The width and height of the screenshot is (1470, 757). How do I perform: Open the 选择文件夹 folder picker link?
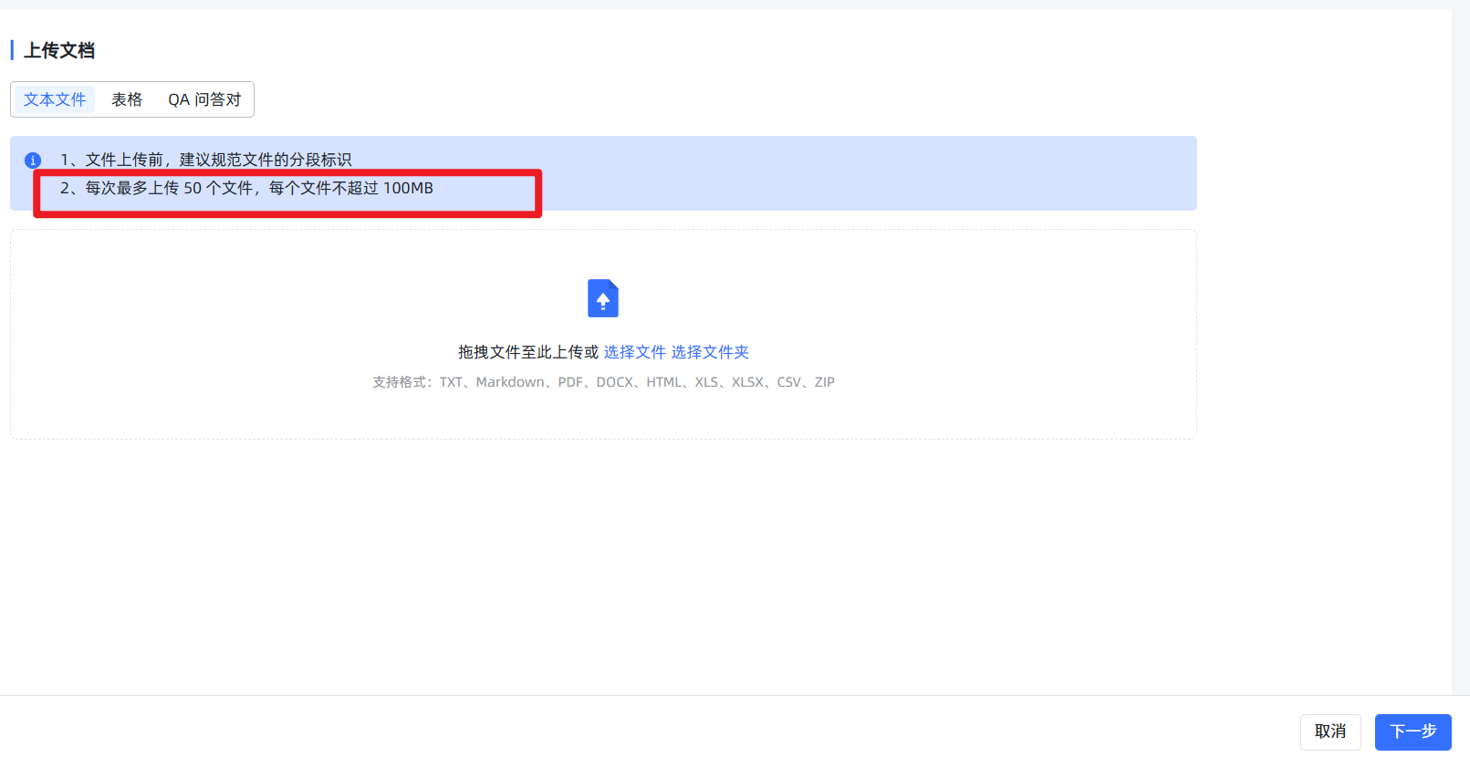click(710, 352)
